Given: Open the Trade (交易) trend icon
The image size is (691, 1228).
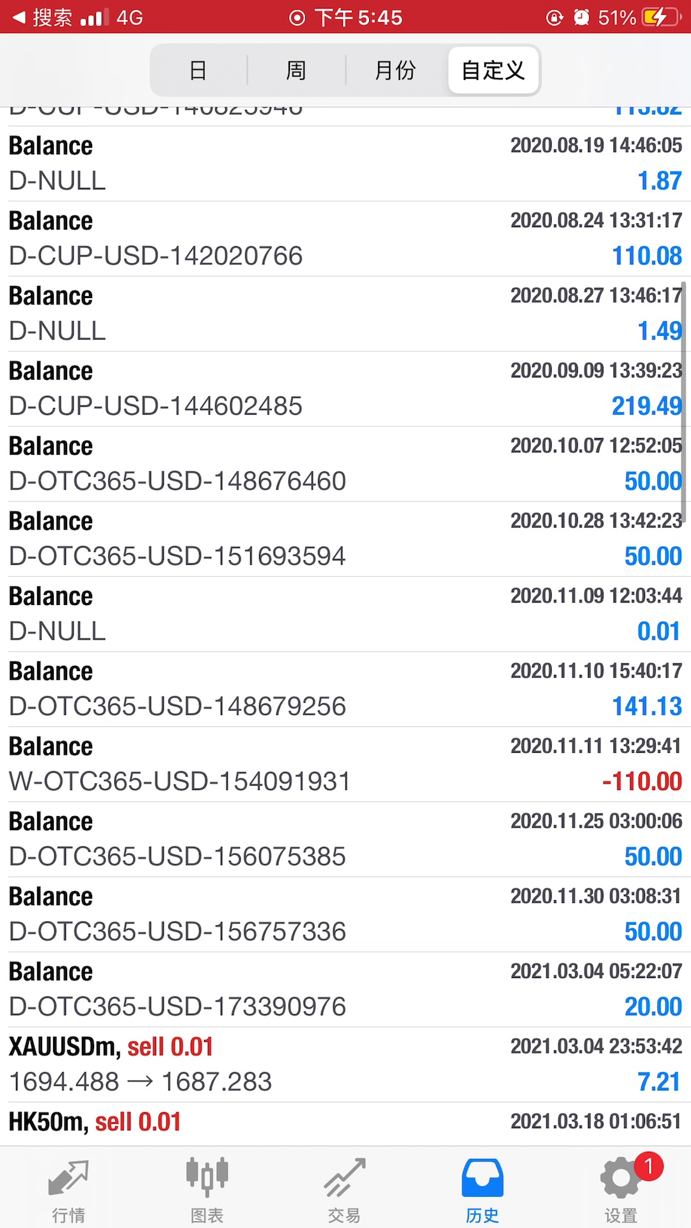Looking at the screenshot, I should 345,1177.
